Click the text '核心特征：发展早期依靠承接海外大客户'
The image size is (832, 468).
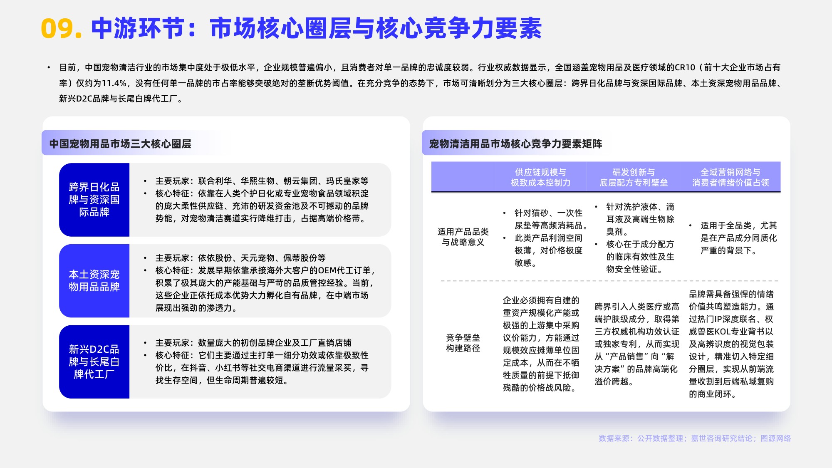(265, 289)
